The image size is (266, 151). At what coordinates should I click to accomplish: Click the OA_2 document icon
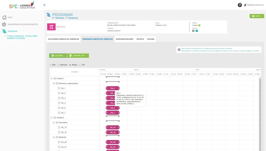coord(59,93)
